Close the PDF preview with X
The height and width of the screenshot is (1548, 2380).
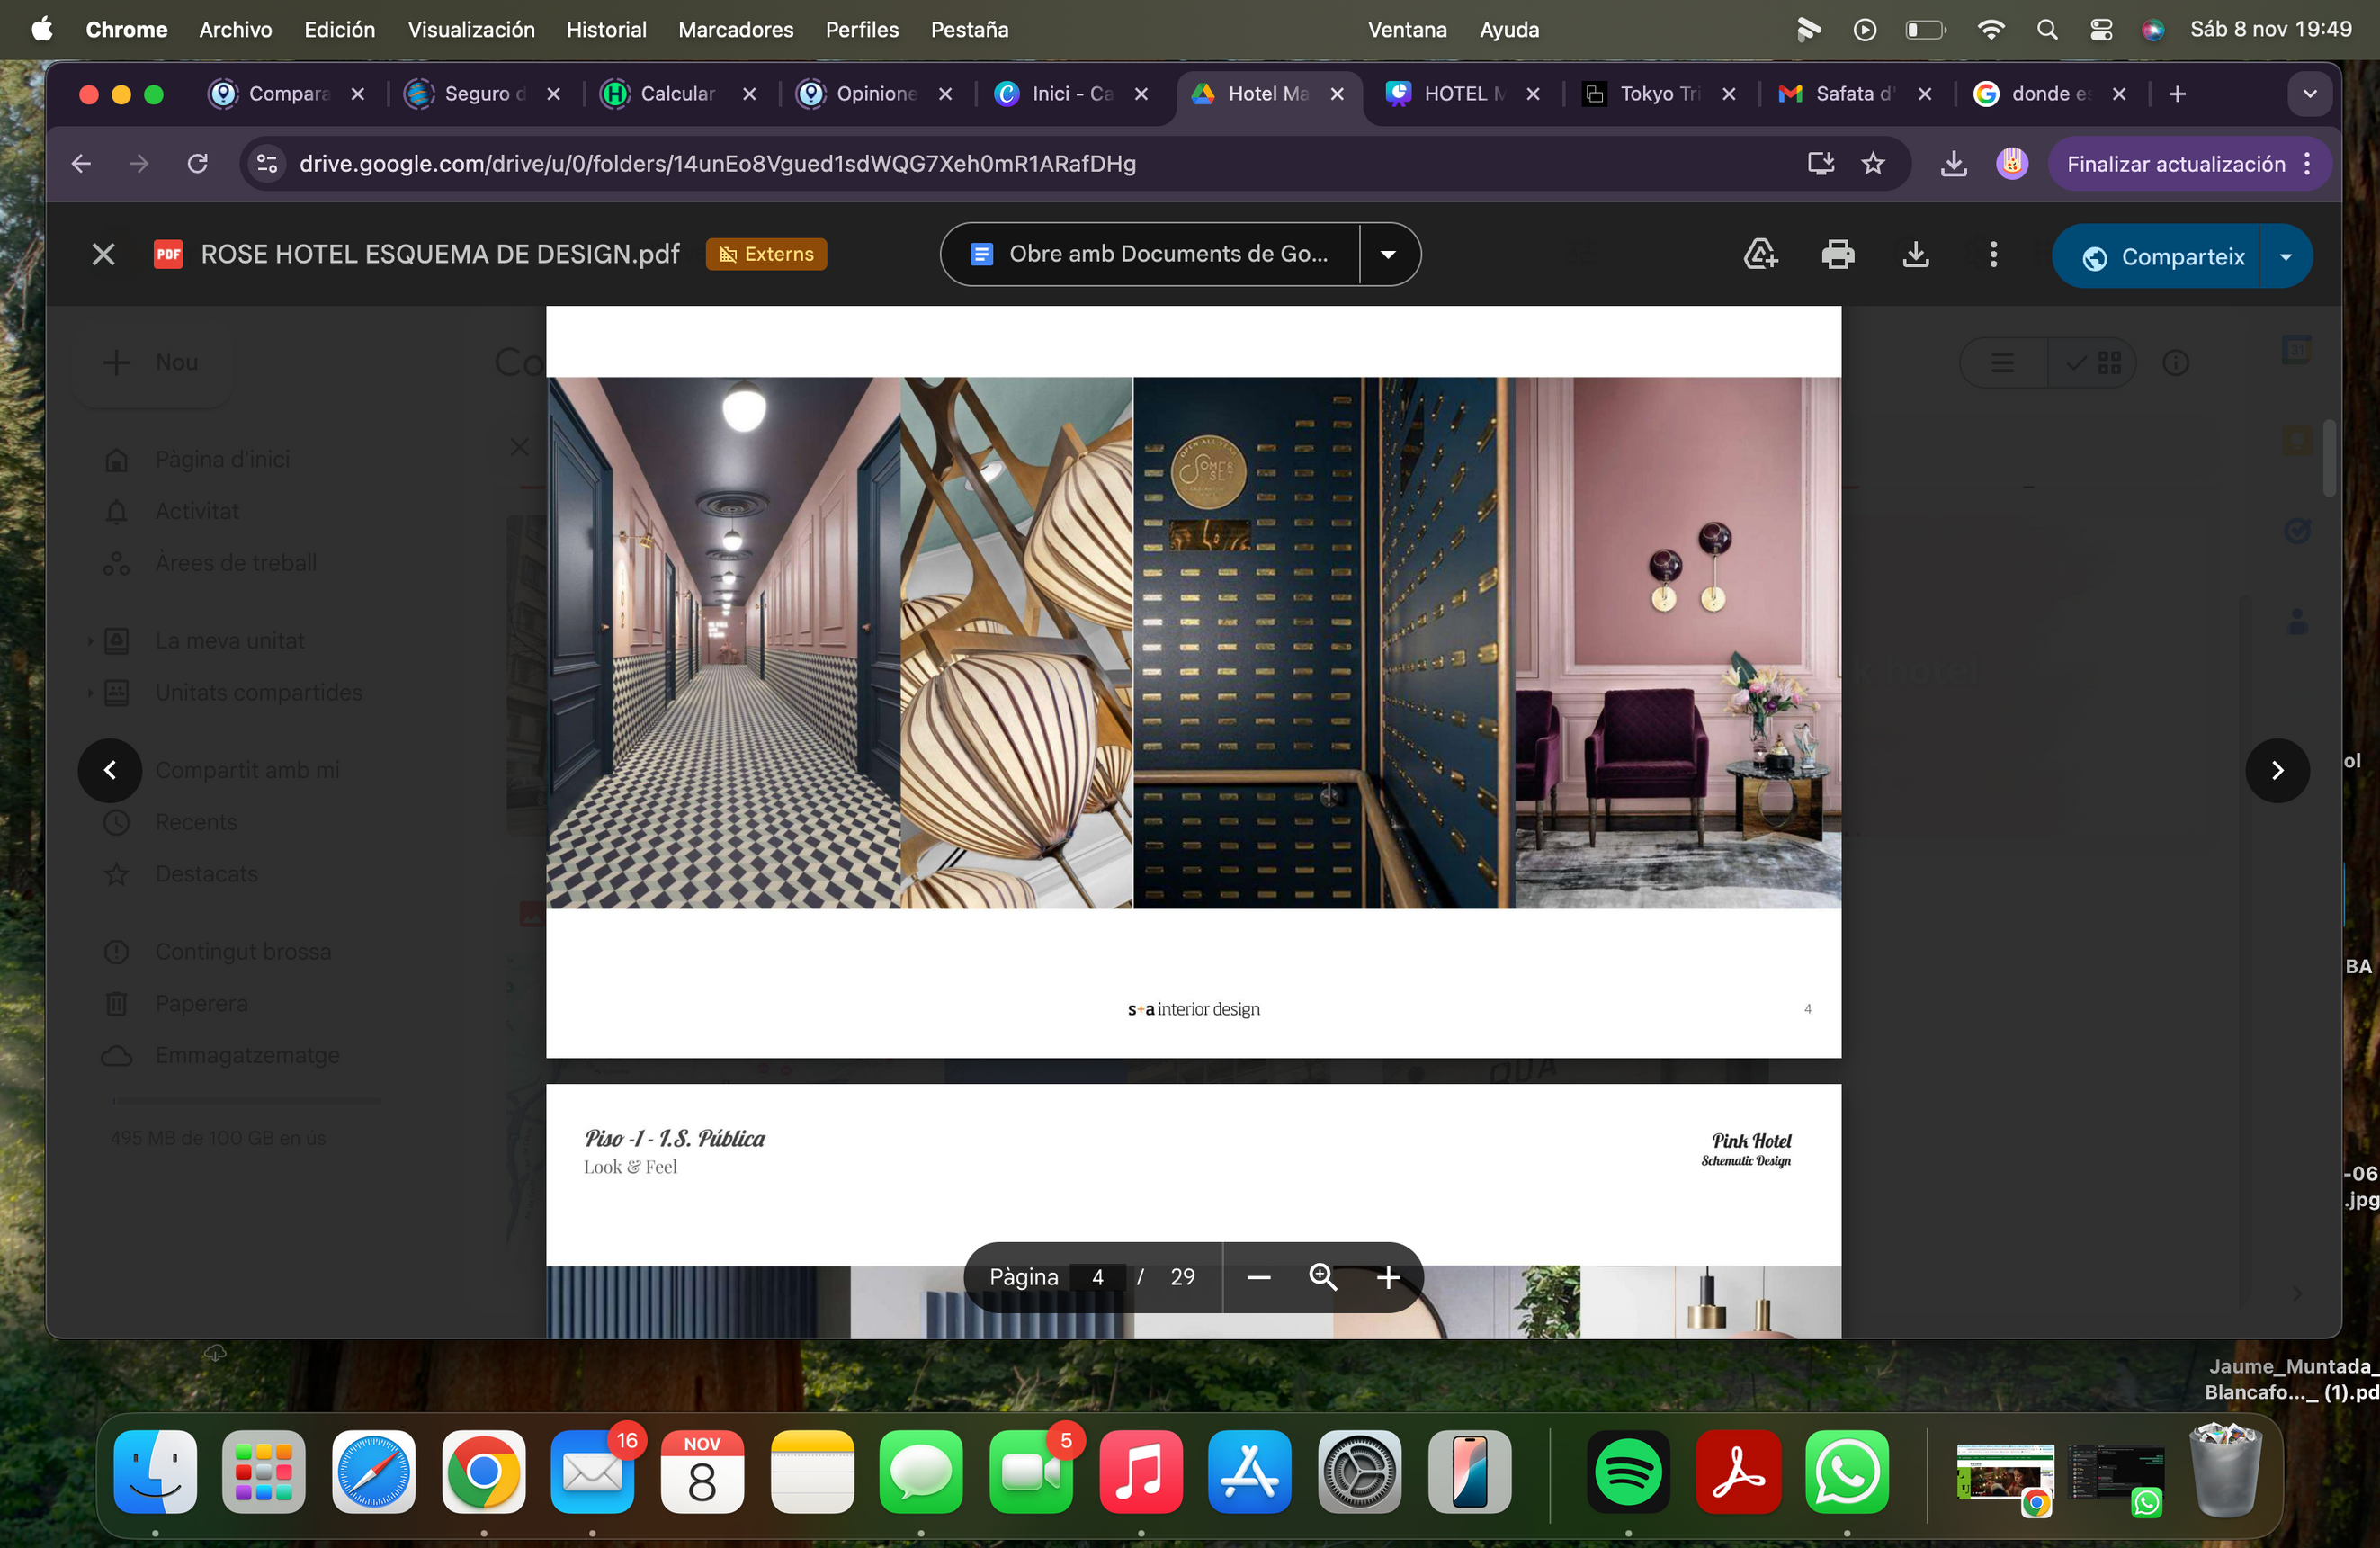pos(103,255)
